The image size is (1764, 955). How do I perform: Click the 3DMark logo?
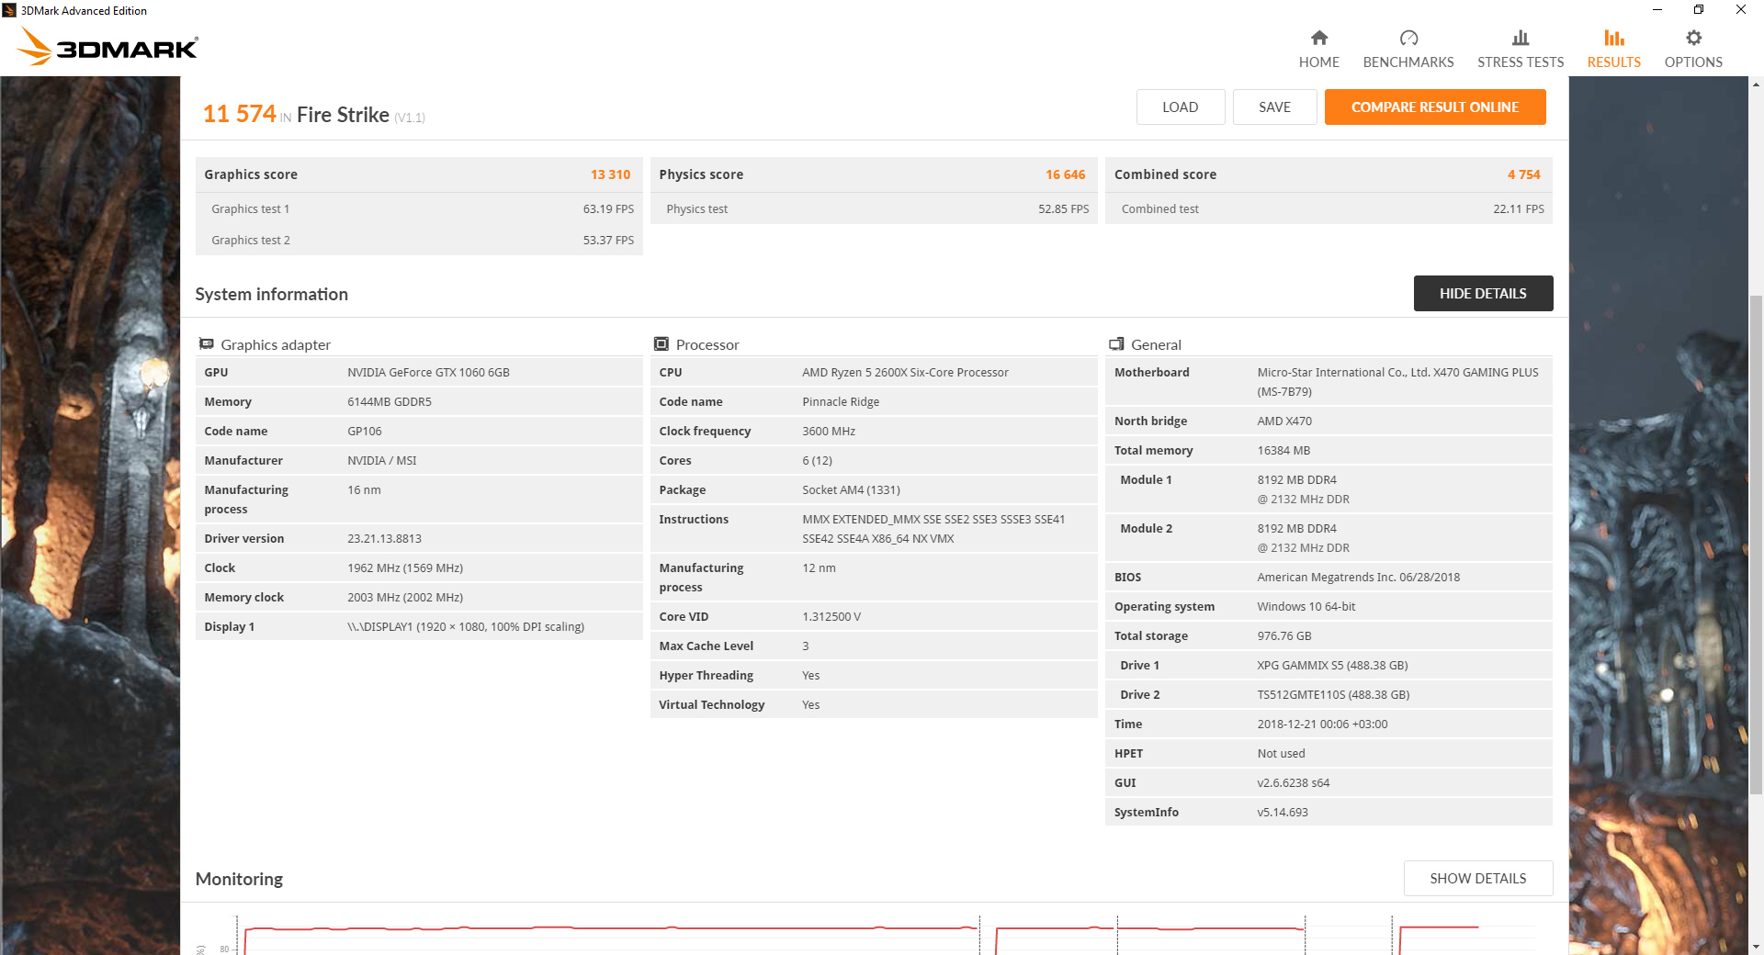click(107, 47)
